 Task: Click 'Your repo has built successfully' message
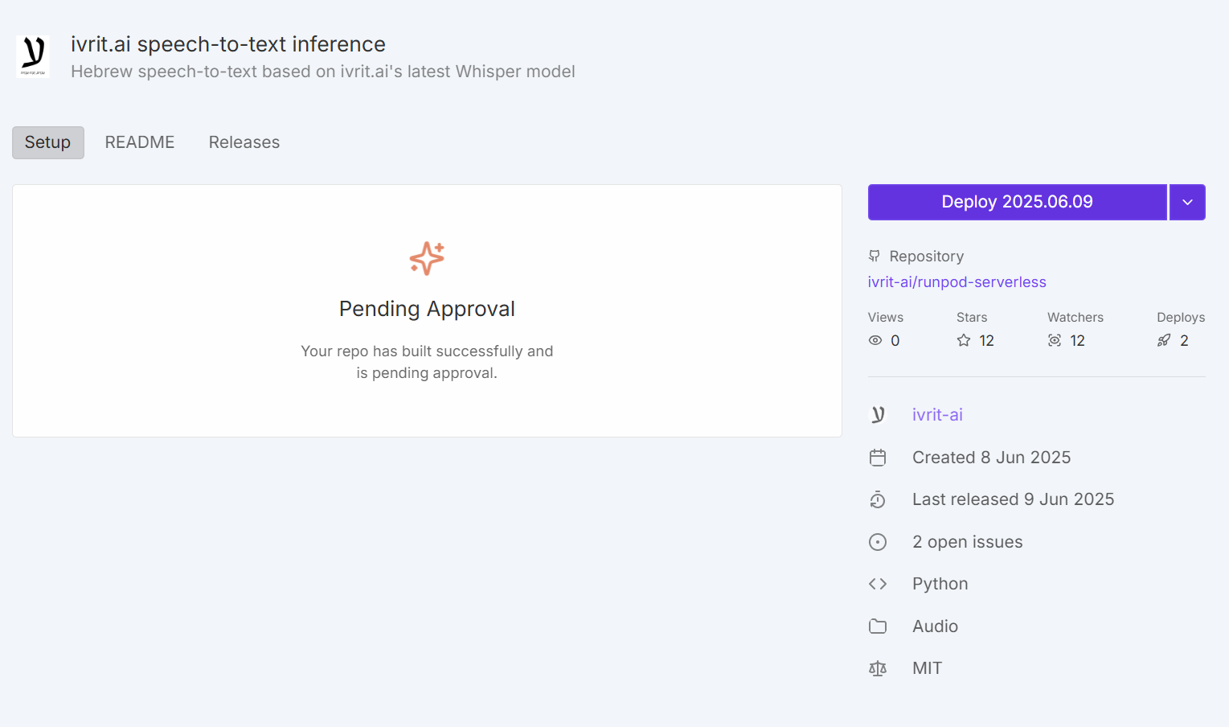click(427, 362)
